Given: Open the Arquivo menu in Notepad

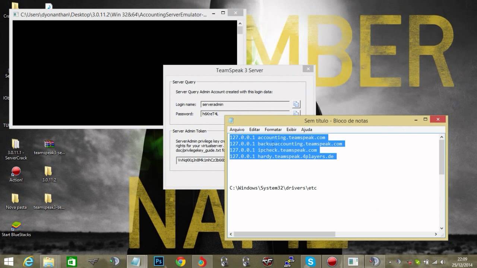Looking at the screenshot, I should 237,130.
